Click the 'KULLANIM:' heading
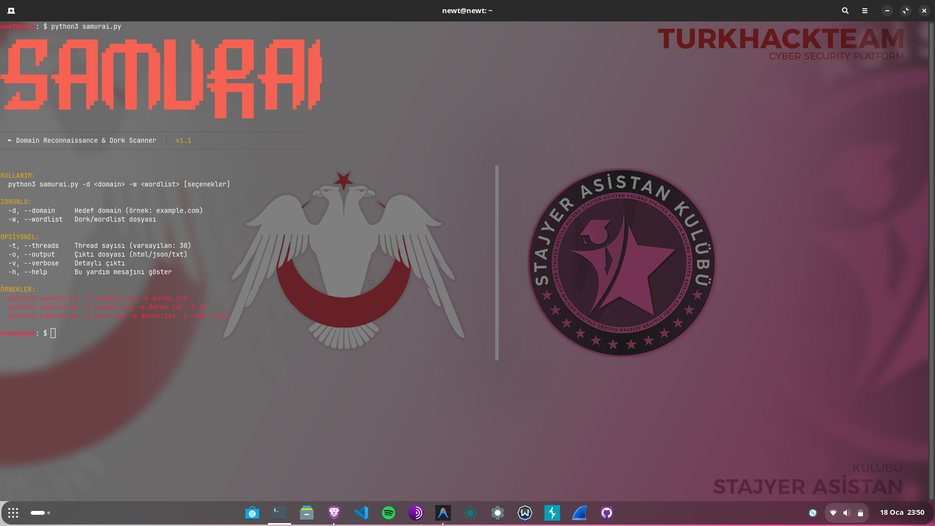Viewport: 935px width, 526px height. 18,176
